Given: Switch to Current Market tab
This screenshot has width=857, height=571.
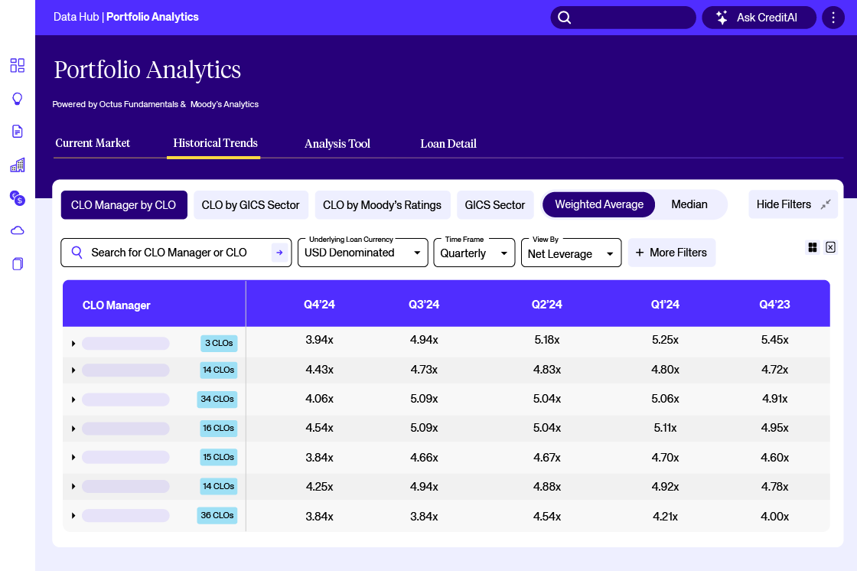Looking at the screenshot, I should [93, 143].
